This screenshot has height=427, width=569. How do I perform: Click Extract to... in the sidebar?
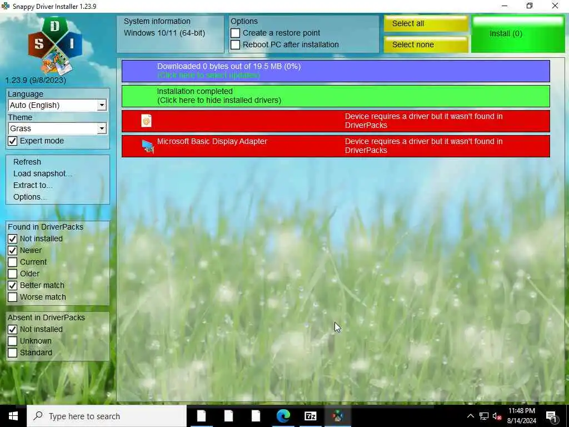click(x=33, y=185)
